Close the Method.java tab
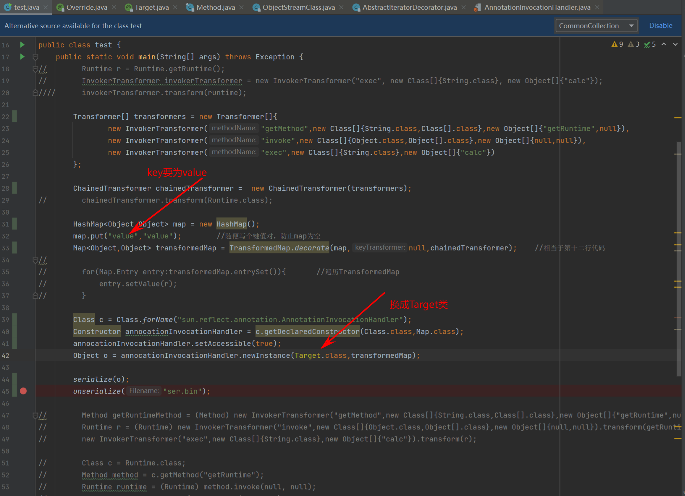 [x=241, y=7]
